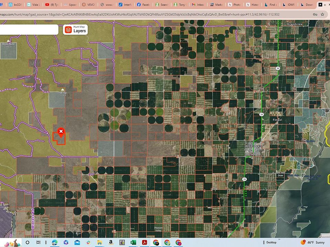Open the saved password key icon
Viewport: 330px width, 247px height.
[315, 14]
